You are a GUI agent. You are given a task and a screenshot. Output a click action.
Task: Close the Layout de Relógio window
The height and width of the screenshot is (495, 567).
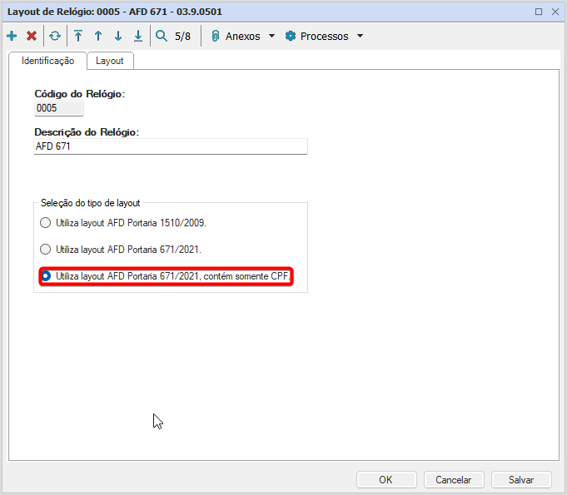[555, 12]
